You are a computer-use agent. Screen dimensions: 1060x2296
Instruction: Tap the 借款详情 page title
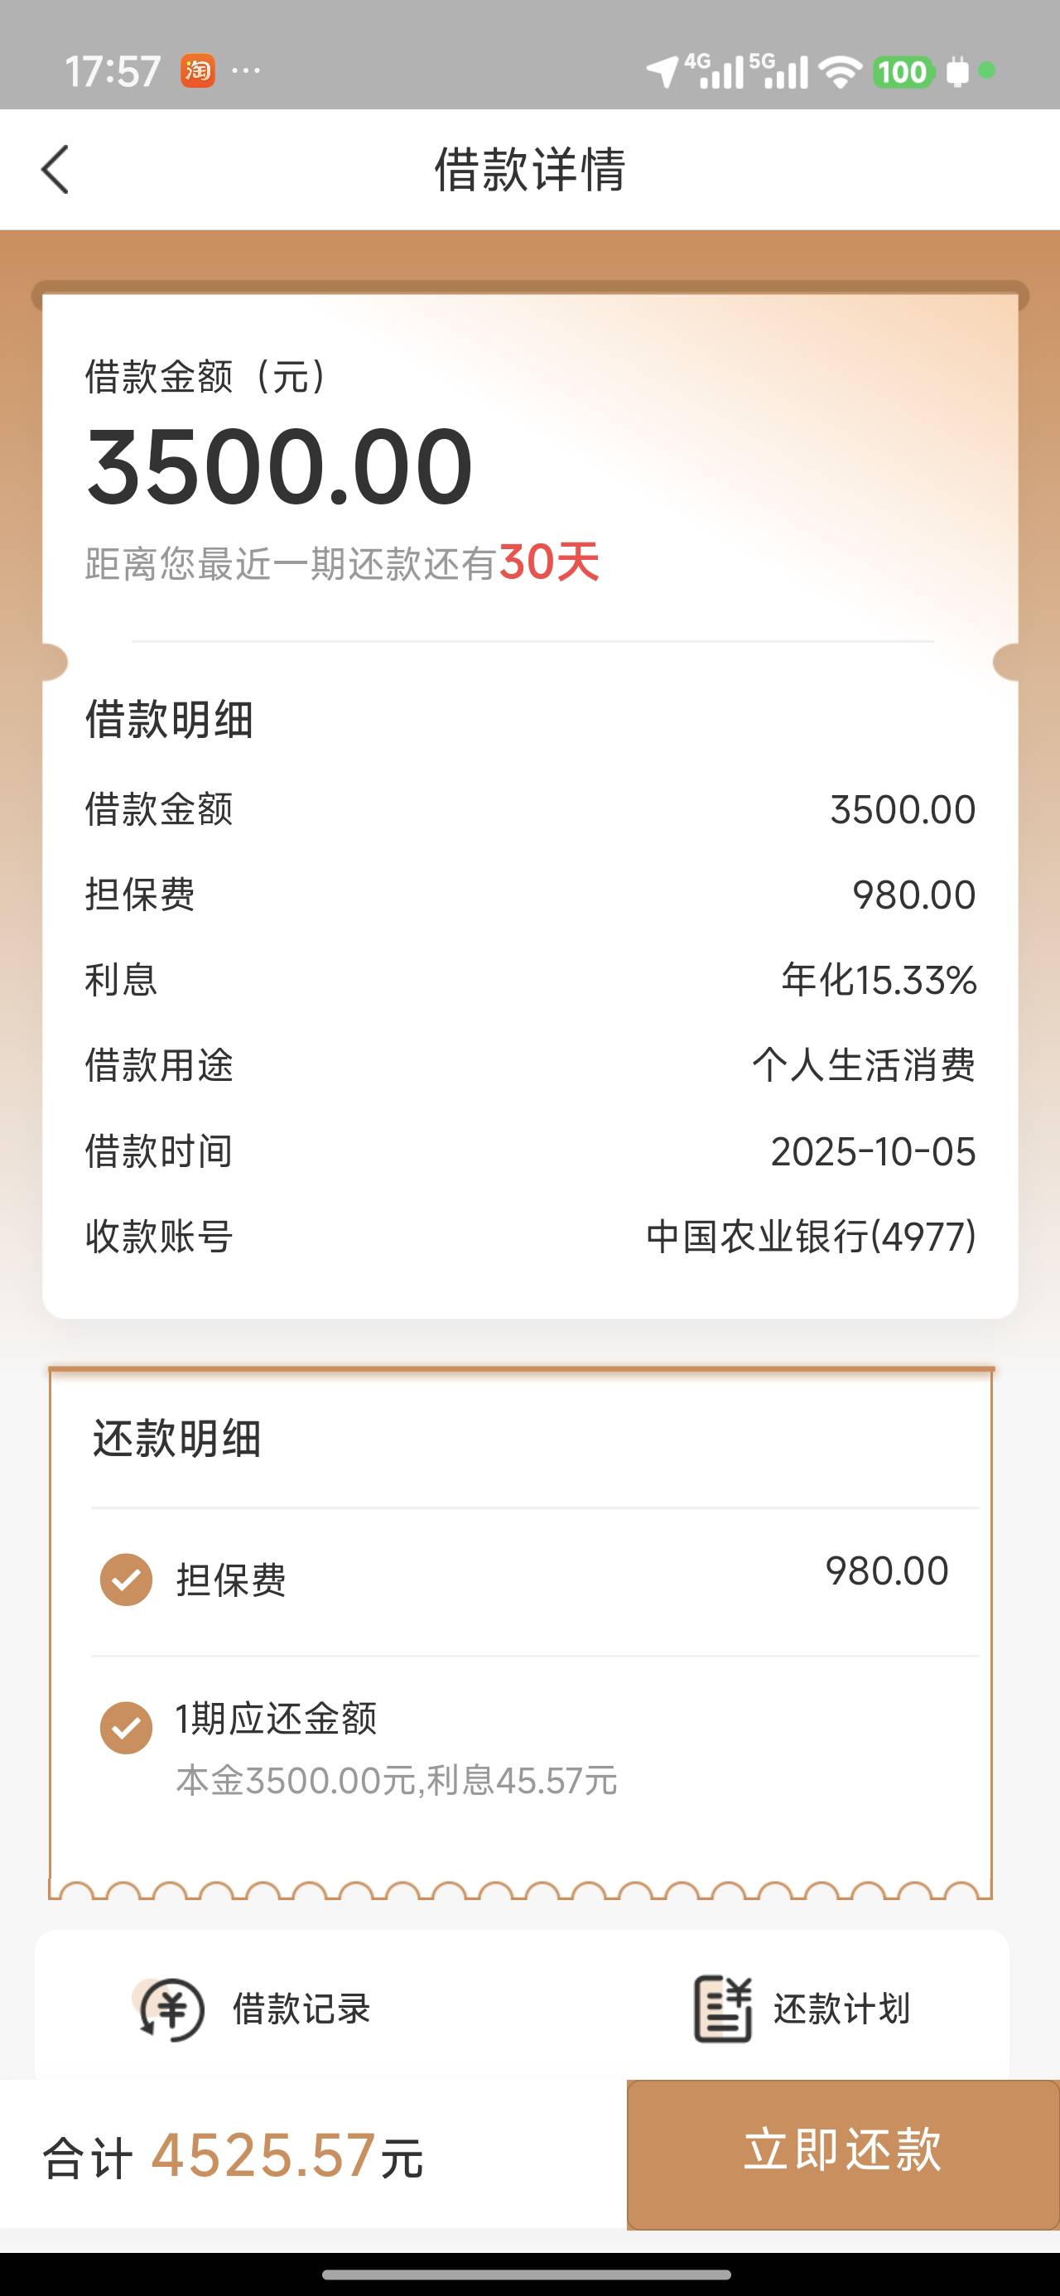(529, 169)
